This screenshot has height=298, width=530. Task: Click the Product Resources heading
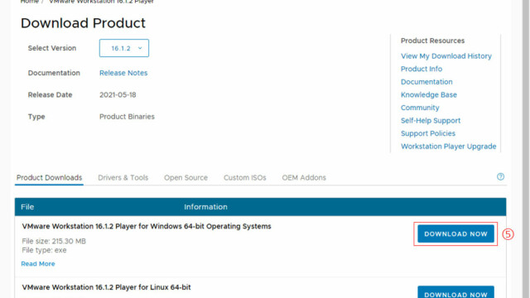432,41
